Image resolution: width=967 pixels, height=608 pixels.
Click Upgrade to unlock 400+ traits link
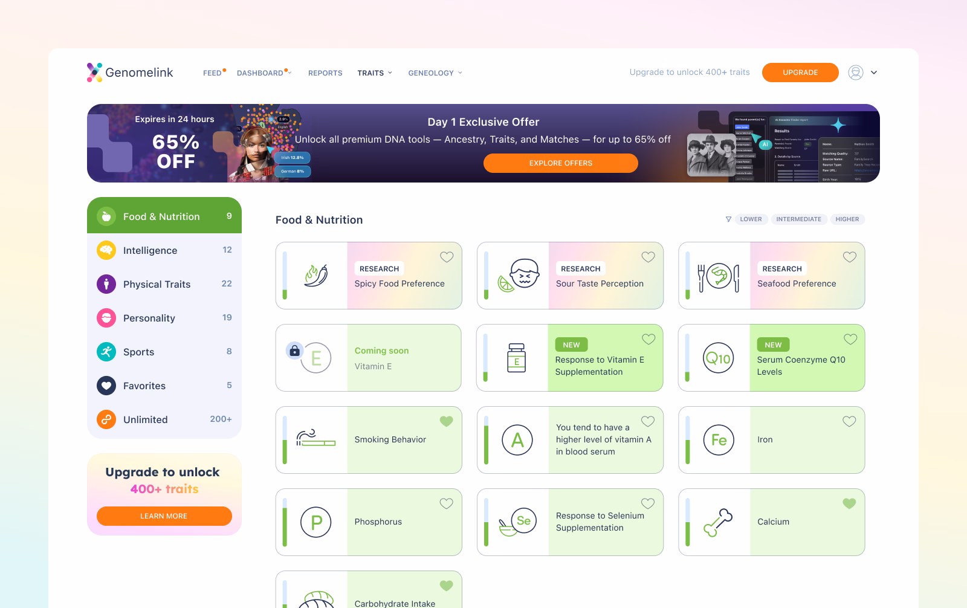tap(690, 72)
